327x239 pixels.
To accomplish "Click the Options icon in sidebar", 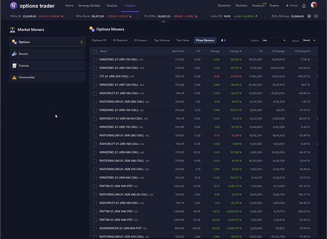I will pyautogui.click(x=14, y=42).
